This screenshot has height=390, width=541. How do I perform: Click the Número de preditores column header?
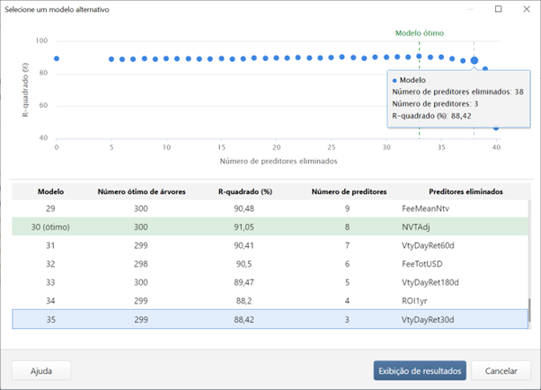click(x=349, y=191)
